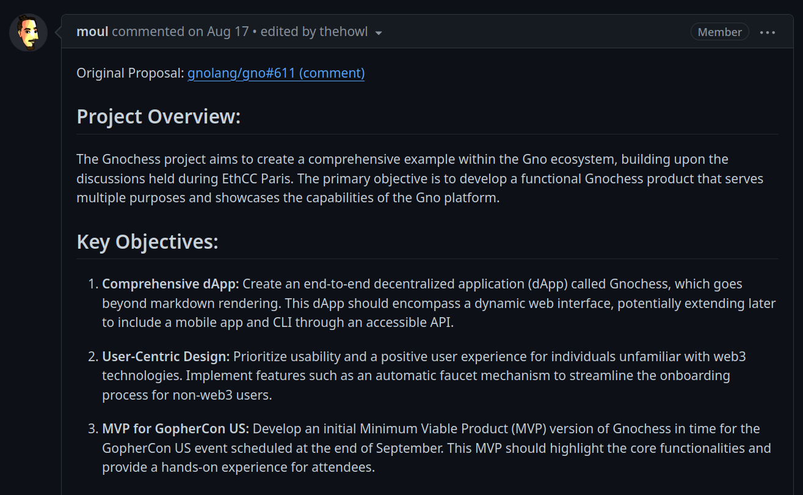Open moul's profile via the username
This screenshot has width=803, height=495.
[93, 32]
